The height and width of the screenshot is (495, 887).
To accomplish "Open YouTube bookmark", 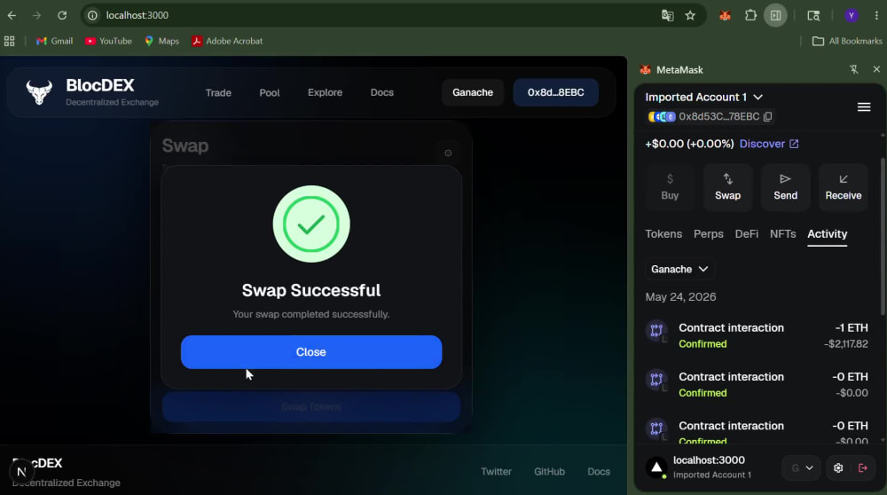I will point(108,41).
